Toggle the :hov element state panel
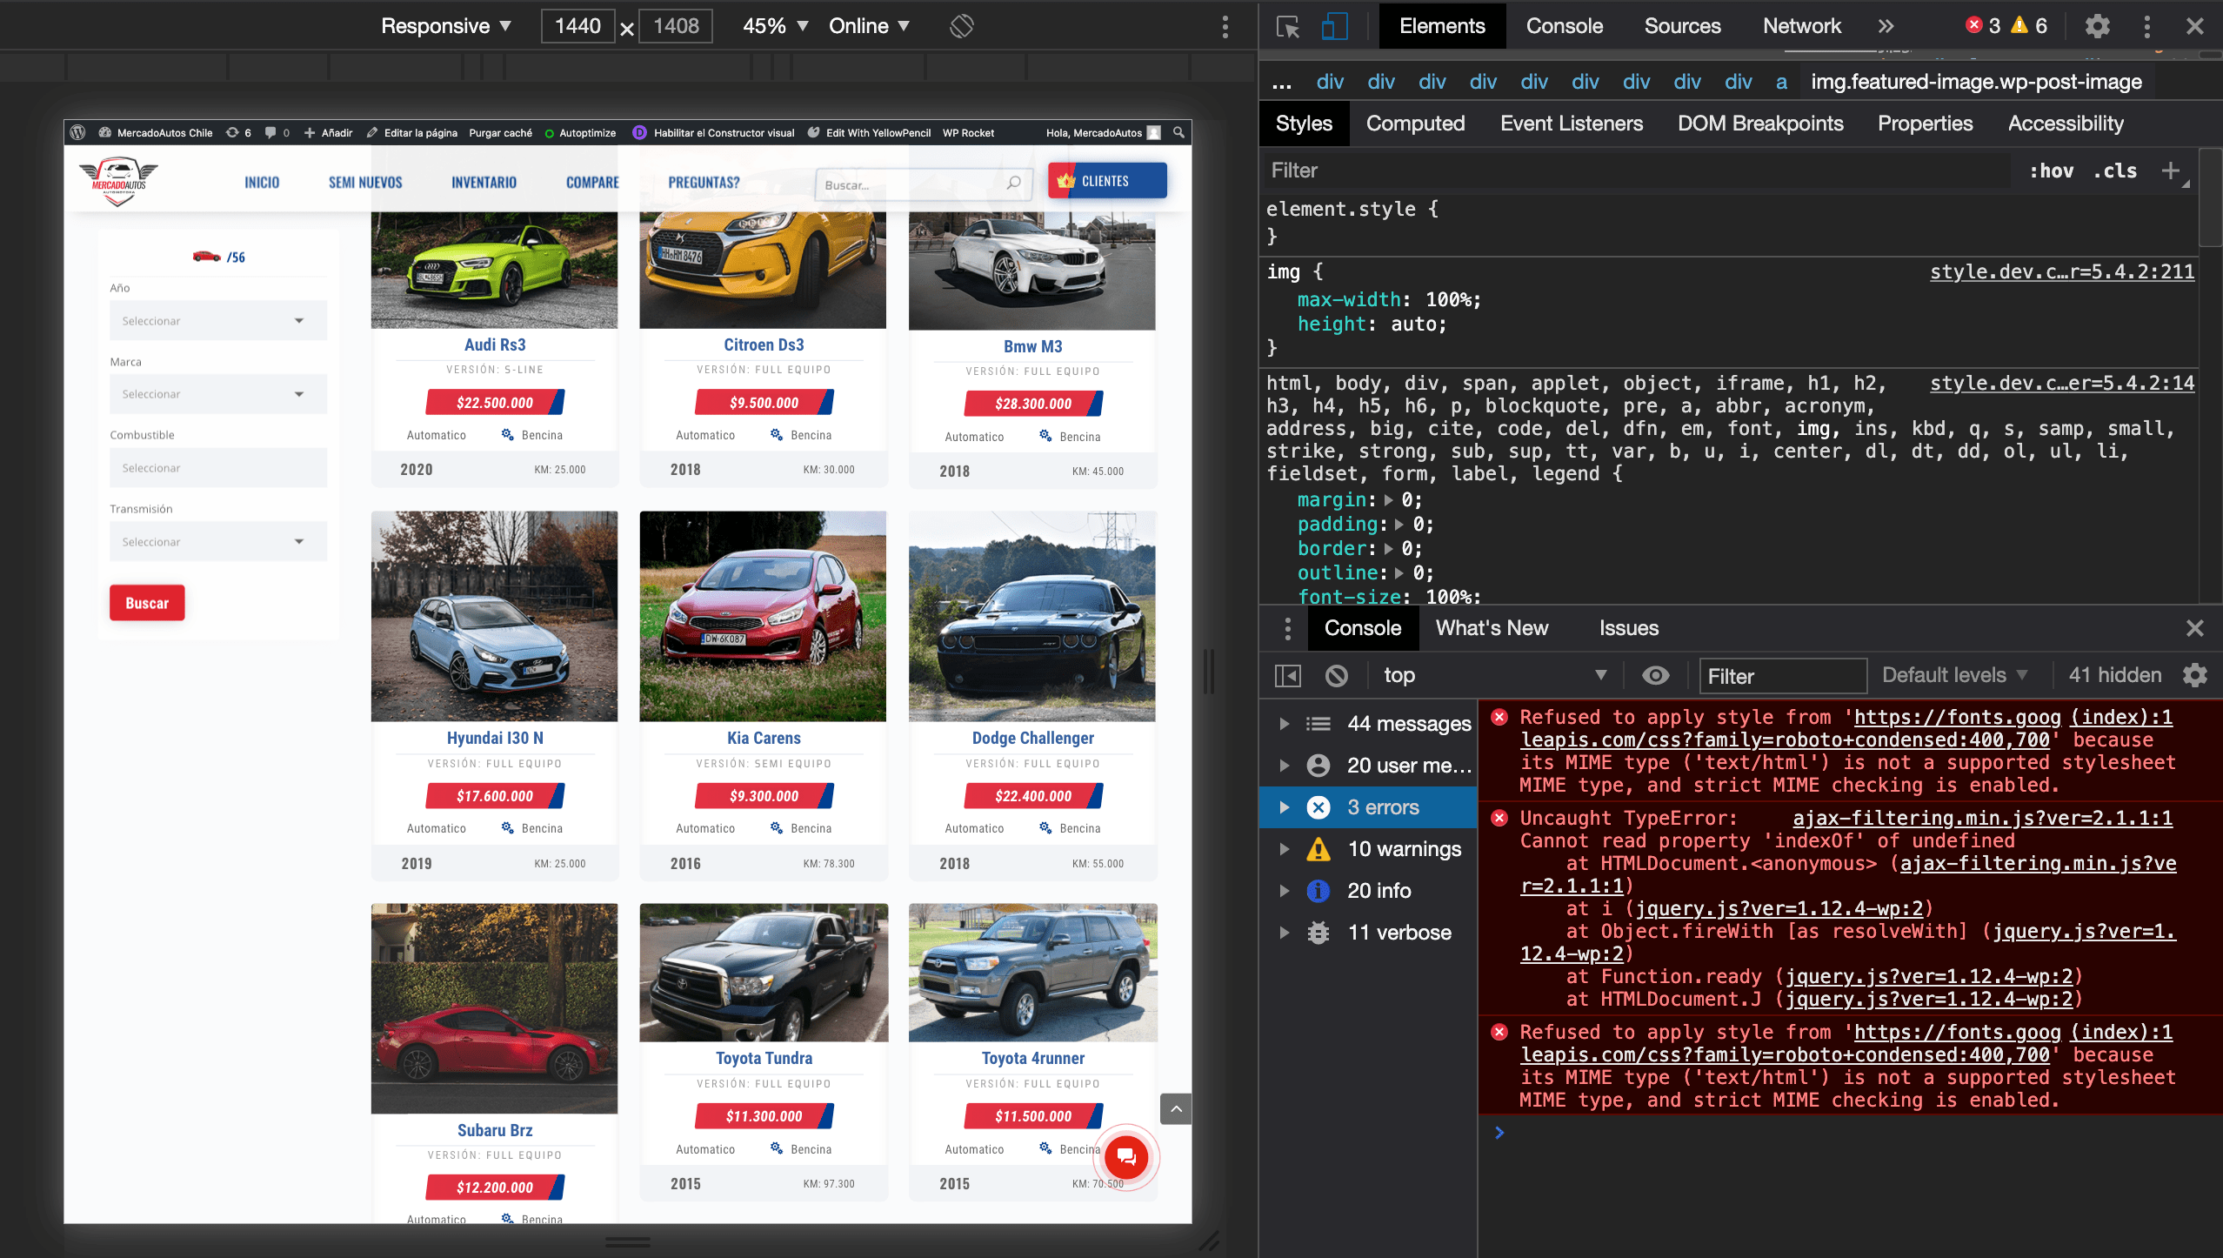The width and height of the screenshot is (2223, 1258). pyautogui.click(x=2051, y=171)
